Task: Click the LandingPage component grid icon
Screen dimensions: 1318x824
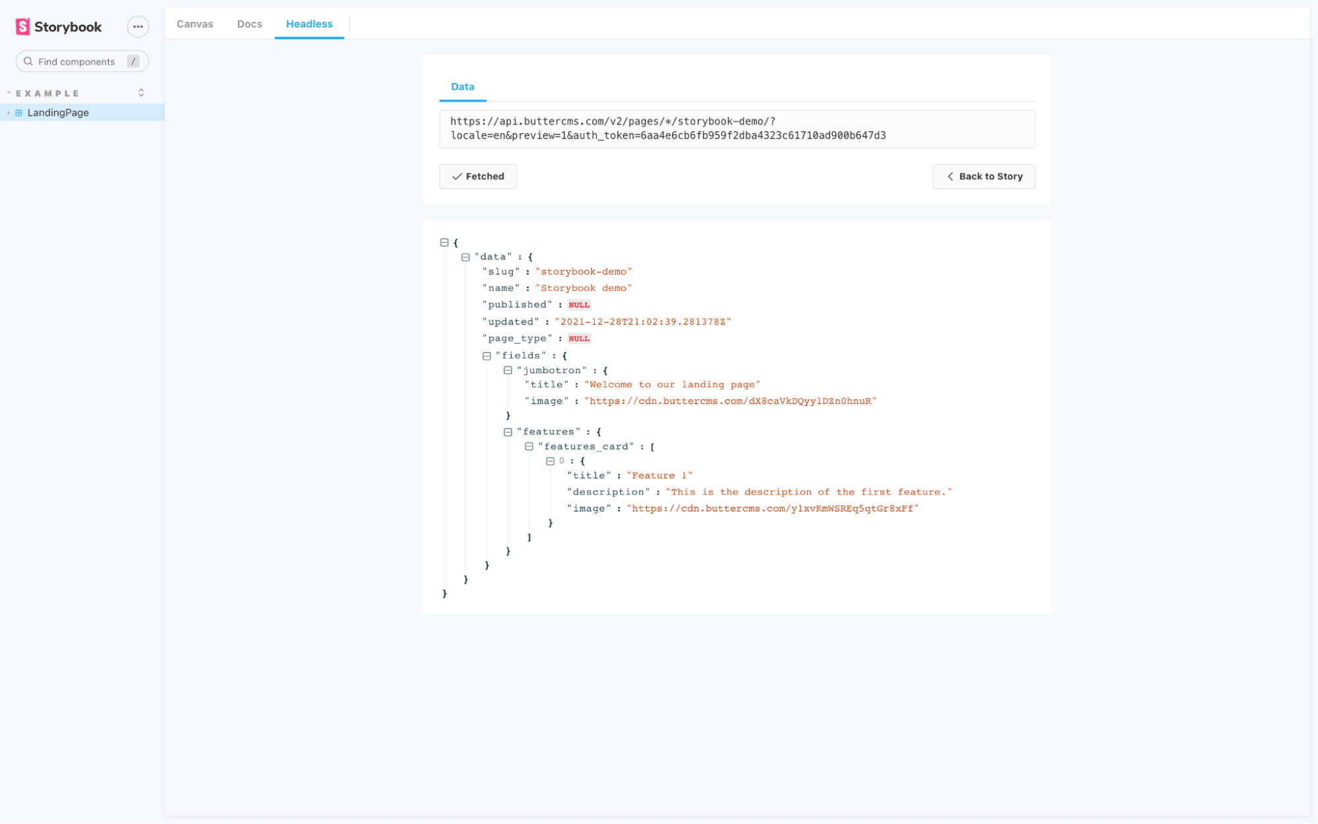Action: pos(19,113)
